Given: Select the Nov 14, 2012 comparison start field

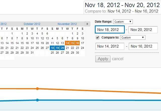Looking at the screenshot, I should tap(110, 46).
